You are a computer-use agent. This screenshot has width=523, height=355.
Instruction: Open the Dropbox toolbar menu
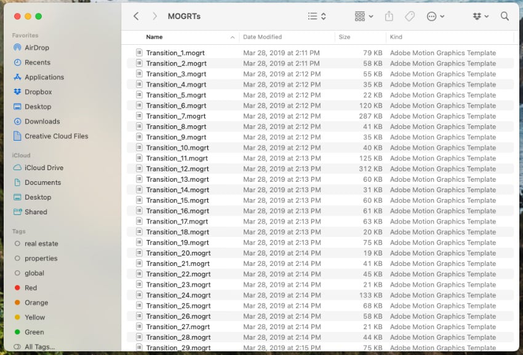coord(481,16)
